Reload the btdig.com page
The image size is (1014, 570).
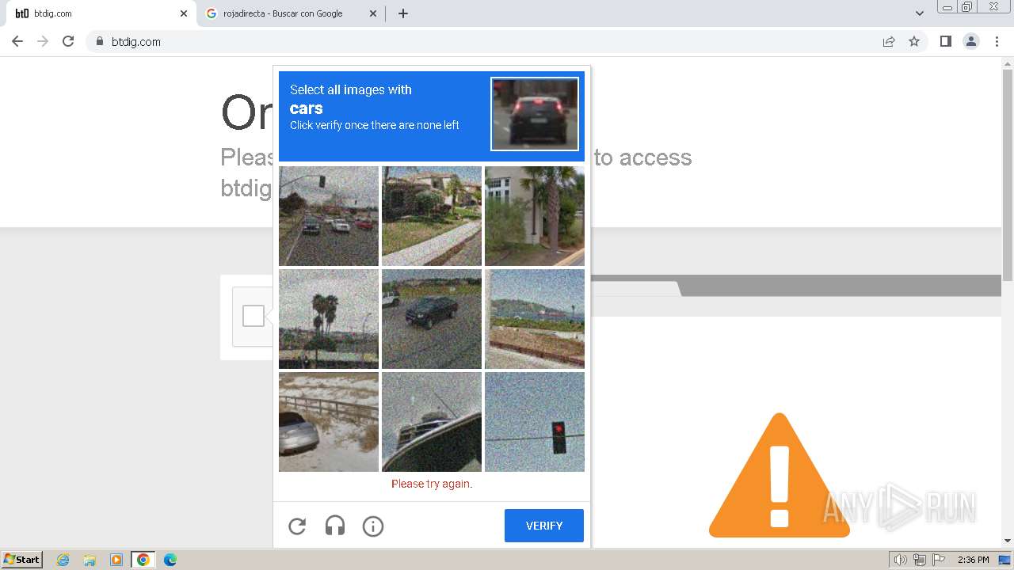coord(68,41)
